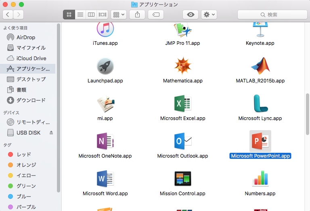The height and width of the screenshot is (211, 310).
Task: Go forward with the right arrow button
Action: coord(19,15)
